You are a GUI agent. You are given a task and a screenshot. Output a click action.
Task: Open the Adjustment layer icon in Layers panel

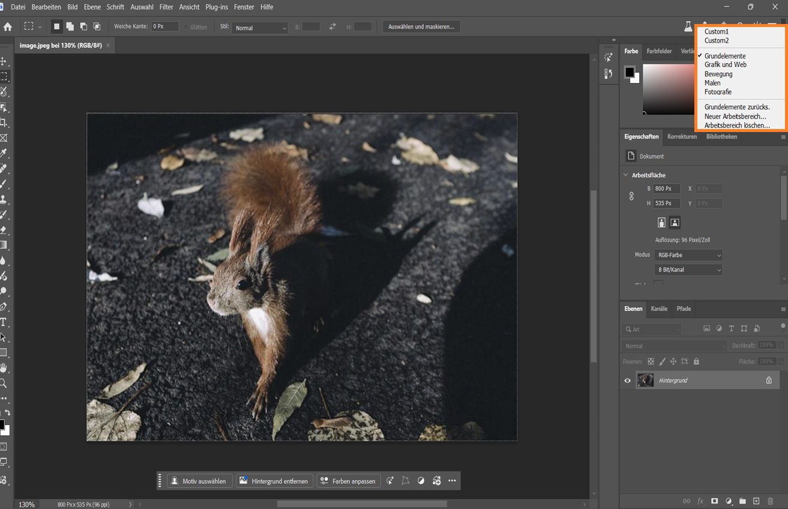(x=728, y=501)
